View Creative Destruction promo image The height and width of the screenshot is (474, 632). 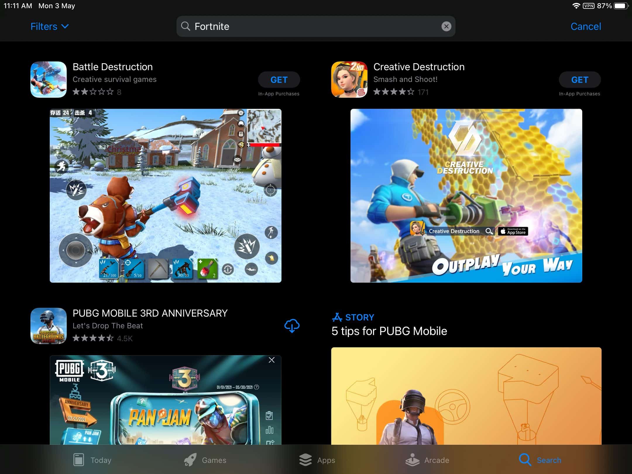coord(466,195)
